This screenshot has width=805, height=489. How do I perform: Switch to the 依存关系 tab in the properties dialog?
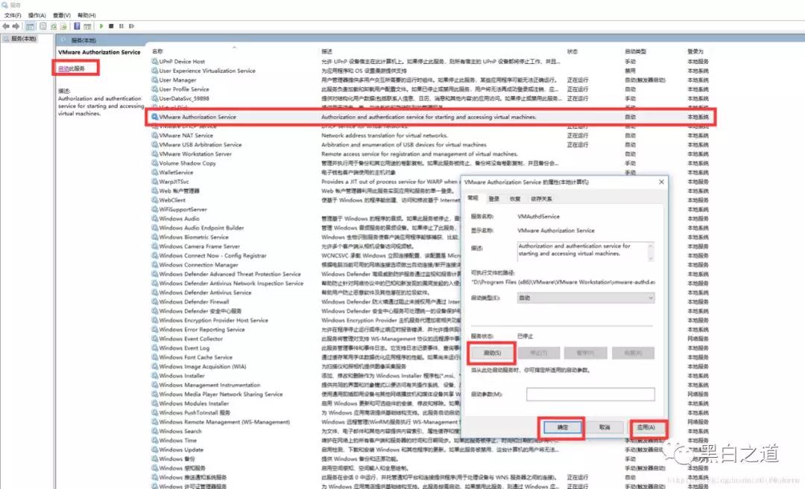coord(541,199)
